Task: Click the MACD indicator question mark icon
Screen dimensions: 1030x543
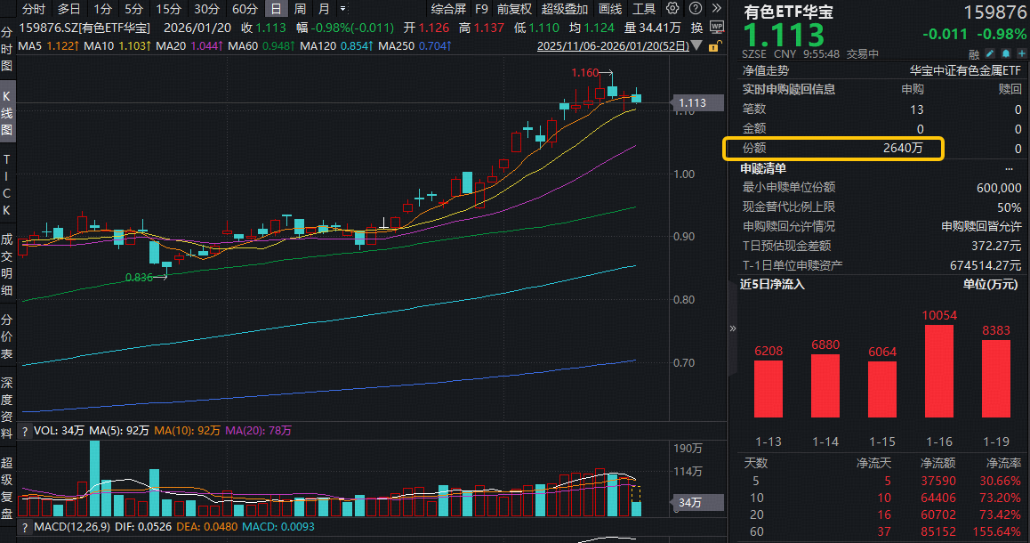Action: [25, 527]
